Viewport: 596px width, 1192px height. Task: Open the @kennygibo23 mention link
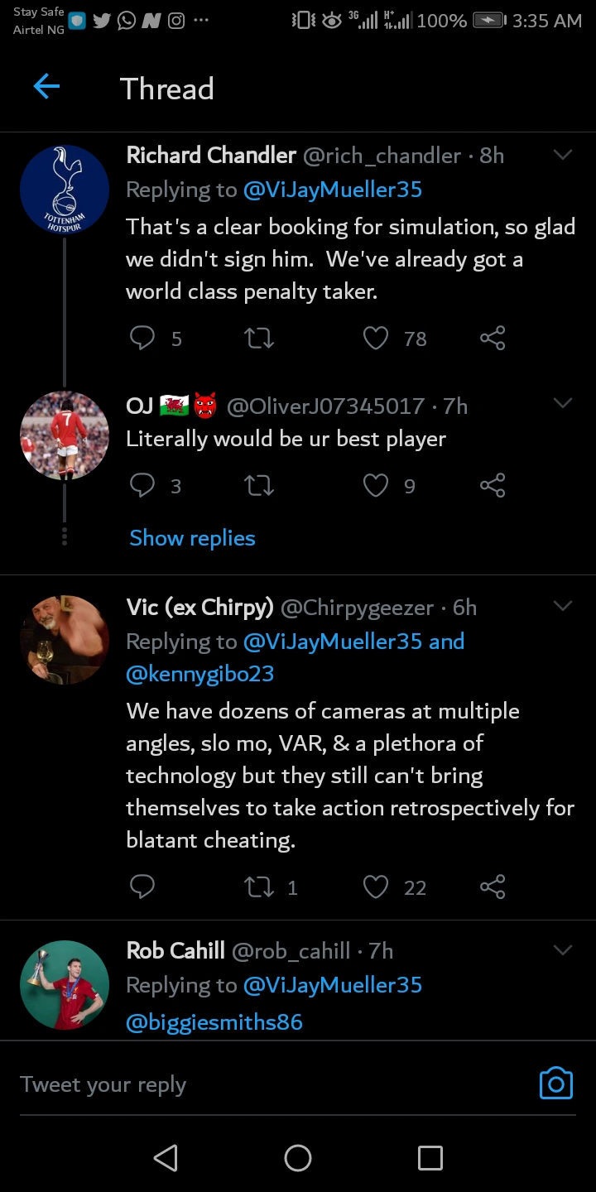pyautogui.click(x=199, y=674)
